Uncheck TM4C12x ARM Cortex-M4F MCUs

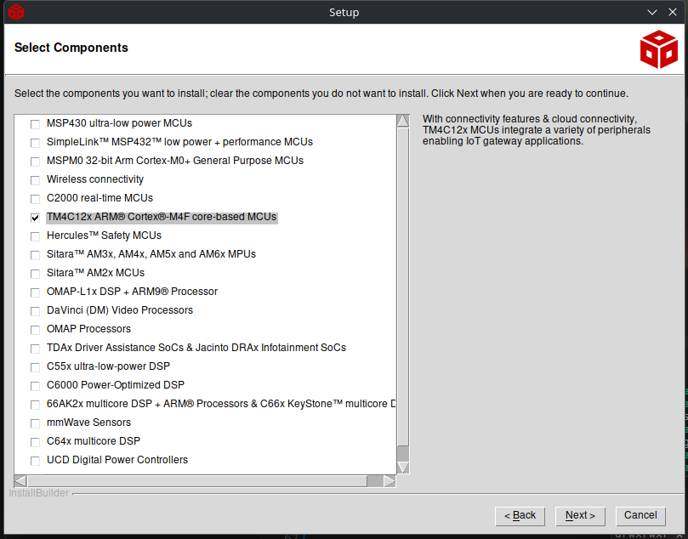(x=35, y=218)
